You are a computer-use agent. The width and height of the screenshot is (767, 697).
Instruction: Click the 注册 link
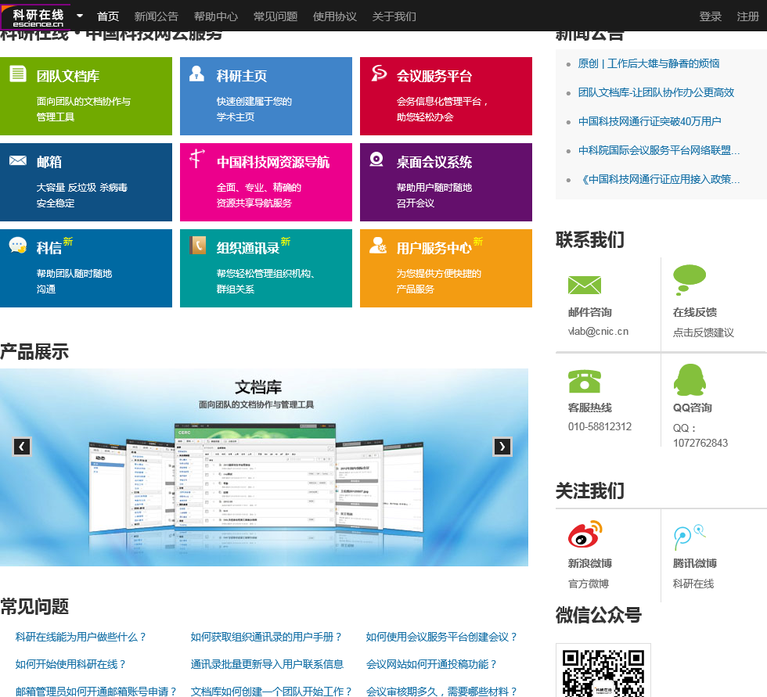[748, 16]
